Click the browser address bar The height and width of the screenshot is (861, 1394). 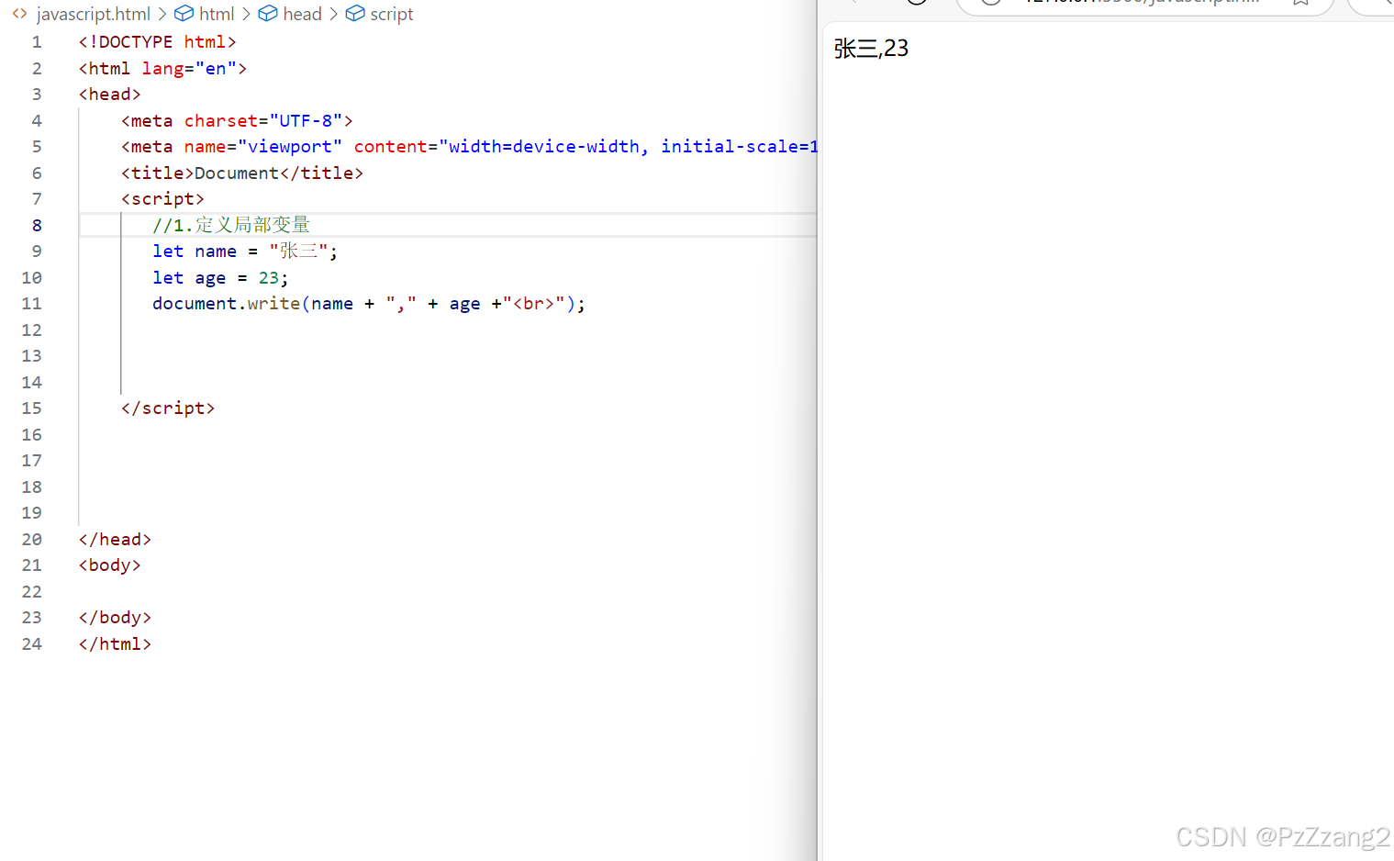1144,4
